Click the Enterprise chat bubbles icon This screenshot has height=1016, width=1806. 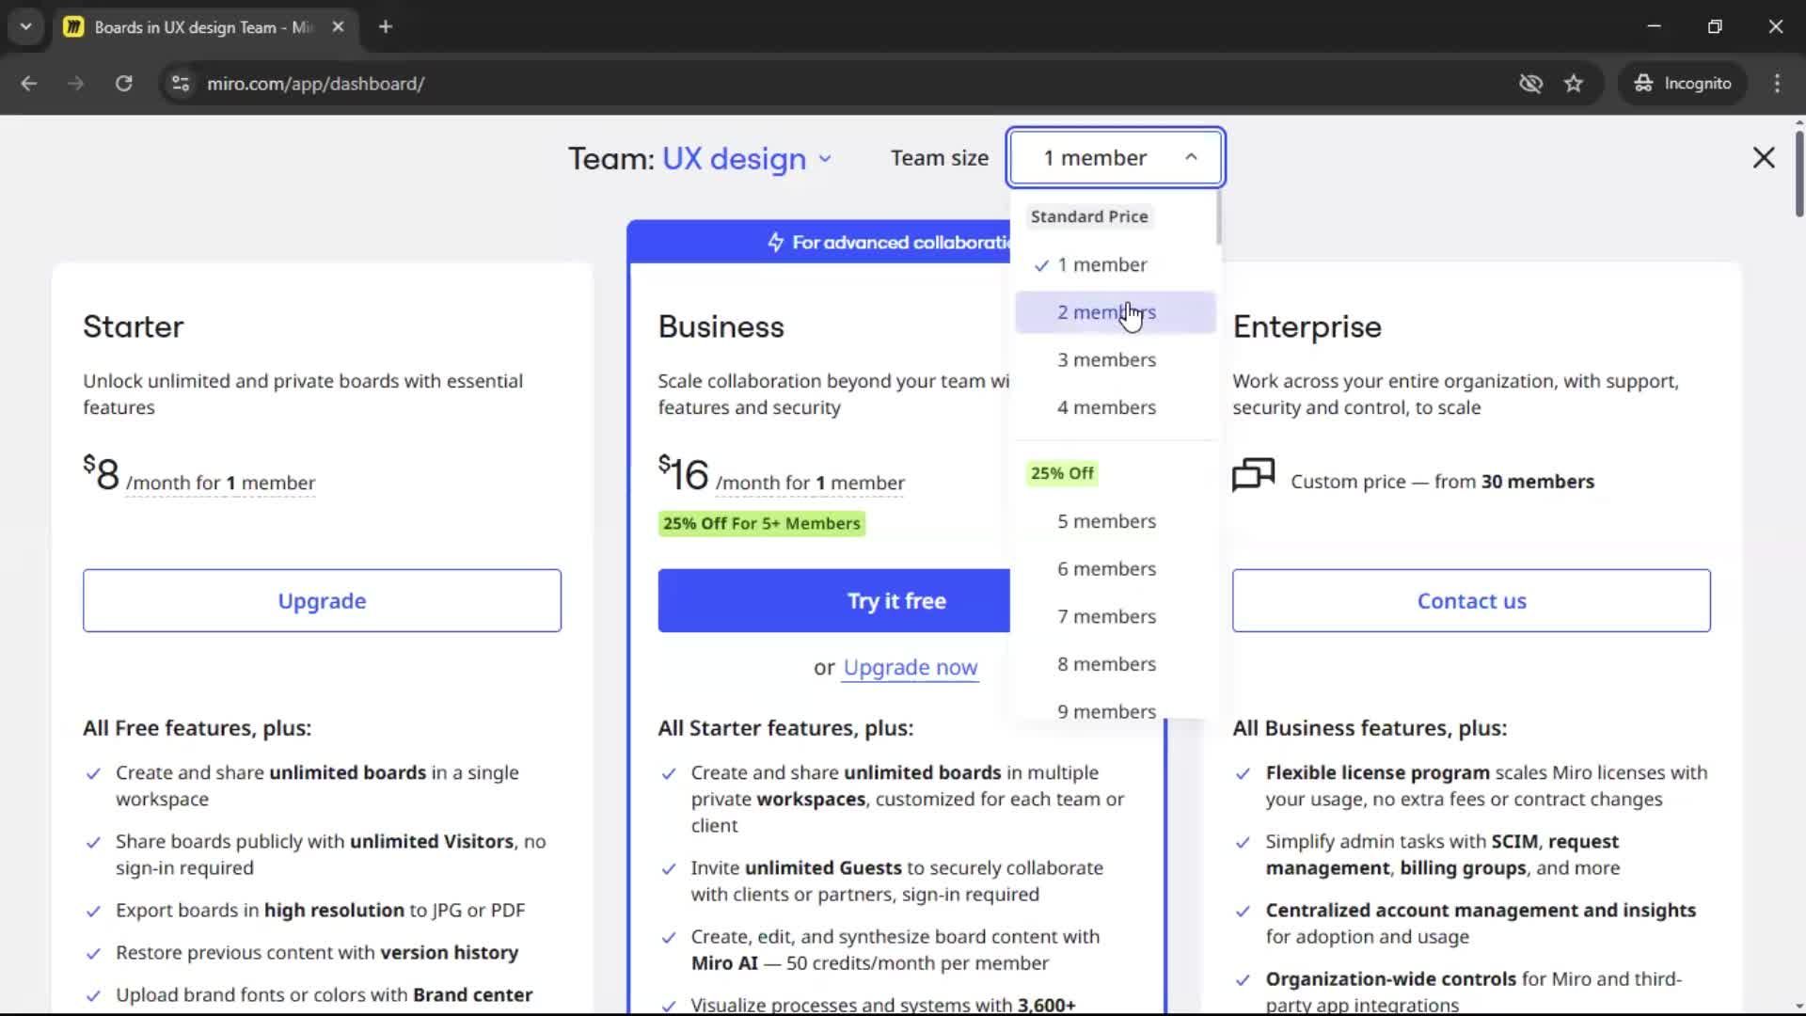(1253, 475)
